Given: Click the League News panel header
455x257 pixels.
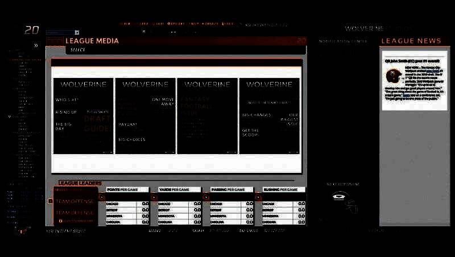Looking at the screenshot, I should pyautogui.click(x=411, y=41).
